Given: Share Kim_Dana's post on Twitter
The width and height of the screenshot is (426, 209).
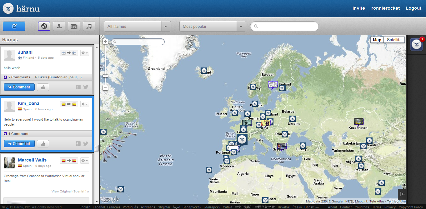Looking at the screenshot, I should pos(86,144).
